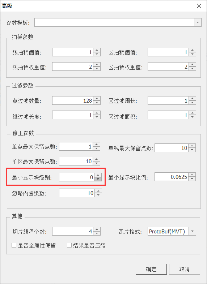The image size is (207, 284).
Task: Focus the 线过滤长度 input field
Action: click(x=73, y=115)
